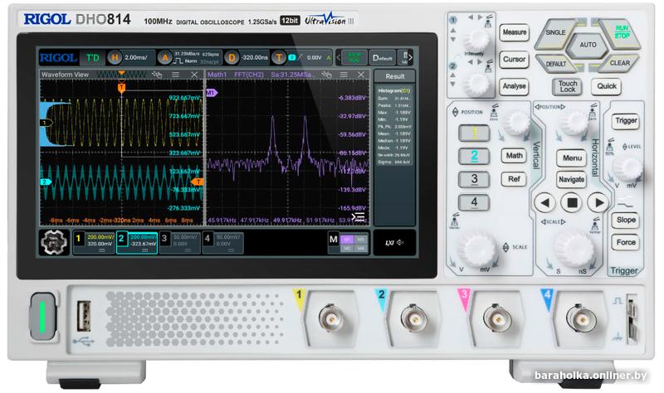Toggle the hardware channel 1 button

474,133
